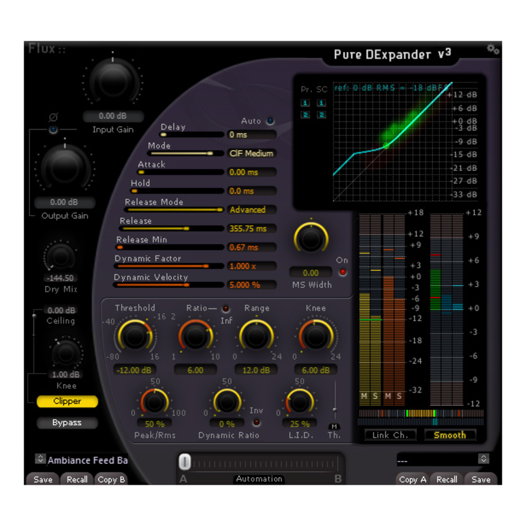Click Link Ch. button
Image resolution: width=526 pixels, height=526 pixels.
tap(390, 435)
